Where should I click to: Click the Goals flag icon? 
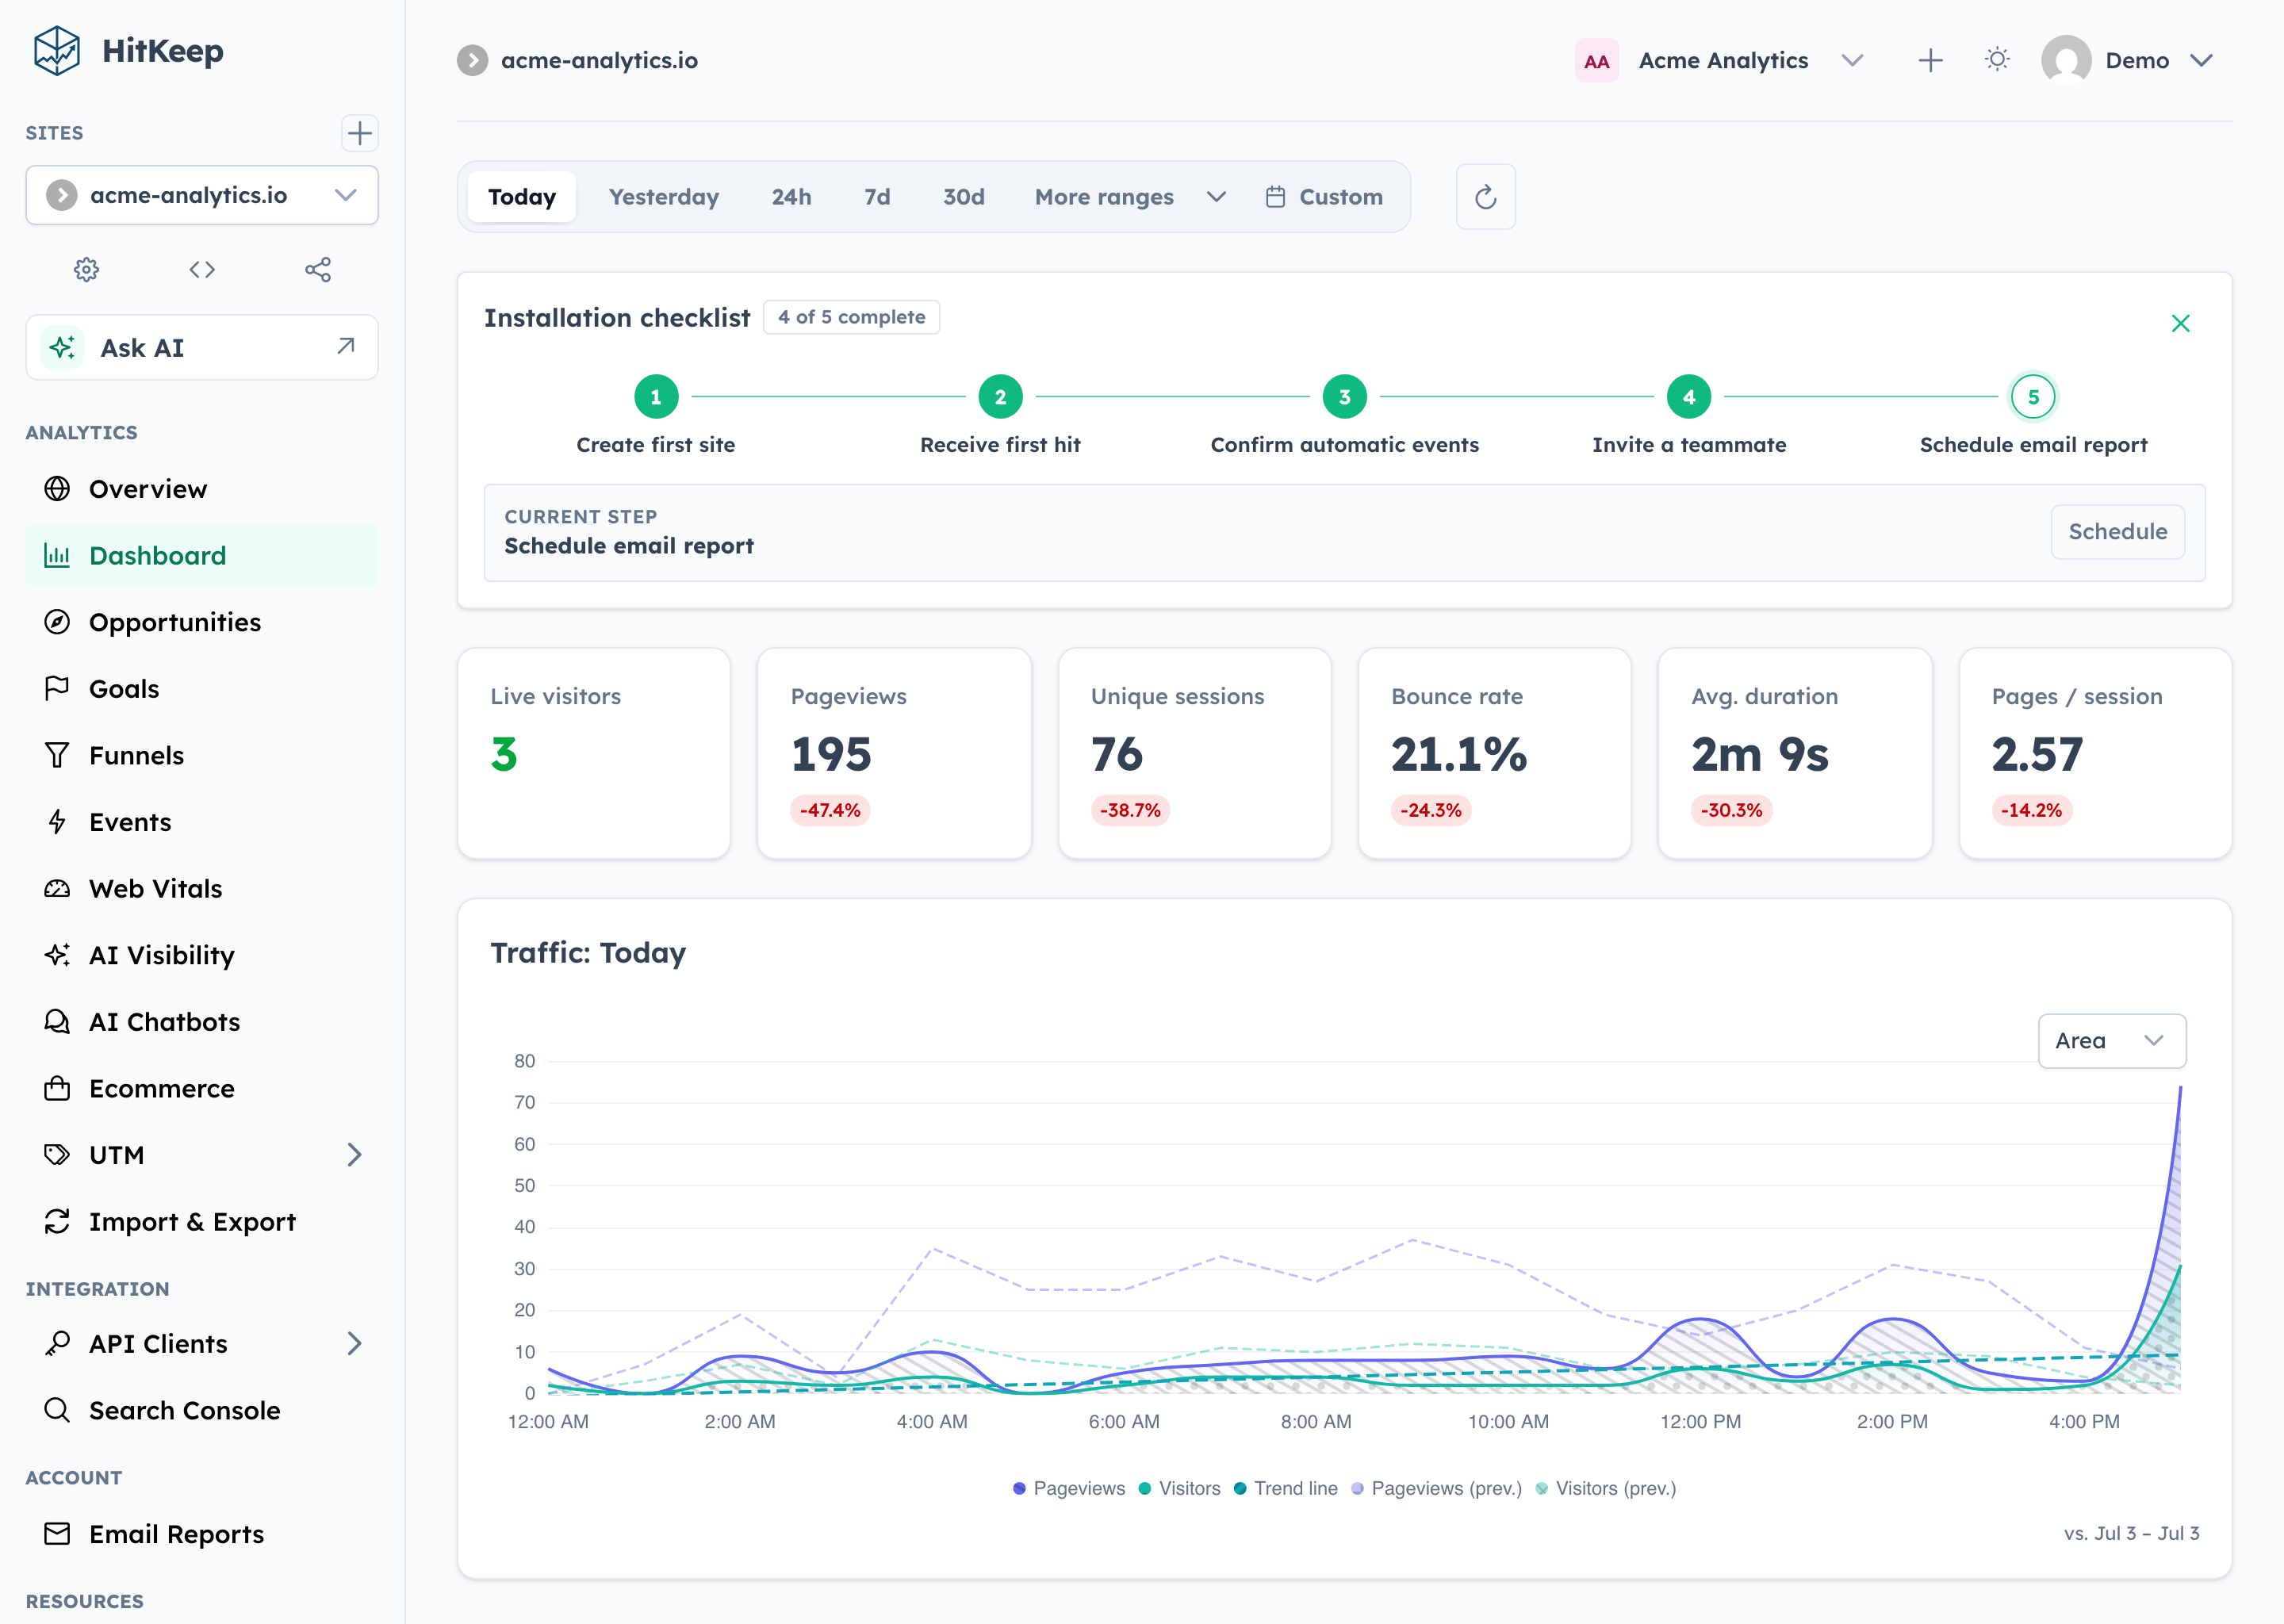(x=57, y=688)
